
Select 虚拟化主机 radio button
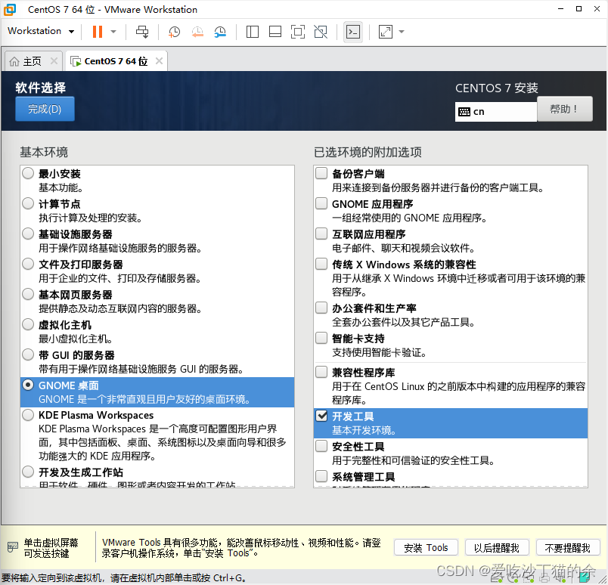pyautogui.click(x=28, y=324)
